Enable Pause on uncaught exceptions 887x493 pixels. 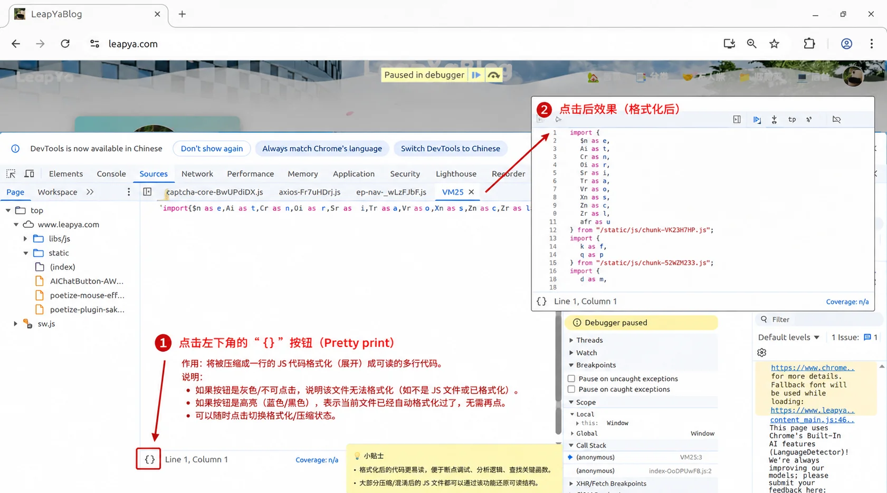pos(571,379)
